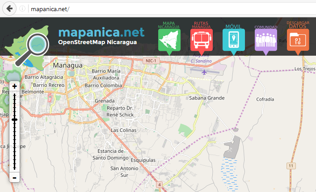
Task: Zoom in with the plus button
Action: pos(14,86)
